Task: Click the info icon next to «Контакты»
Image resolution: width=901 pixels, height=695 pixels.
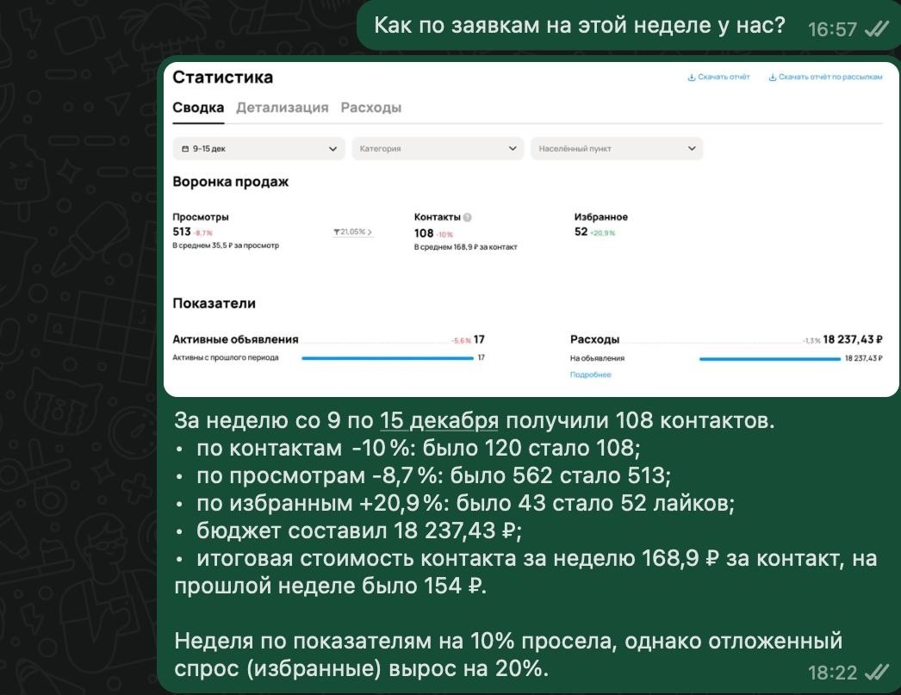Action: click(467, 217)
